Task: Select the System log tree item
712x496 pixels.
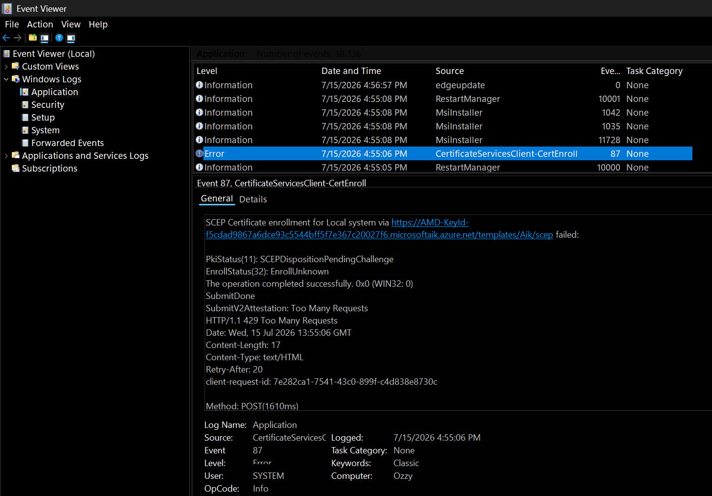Action: coord(45,130)
